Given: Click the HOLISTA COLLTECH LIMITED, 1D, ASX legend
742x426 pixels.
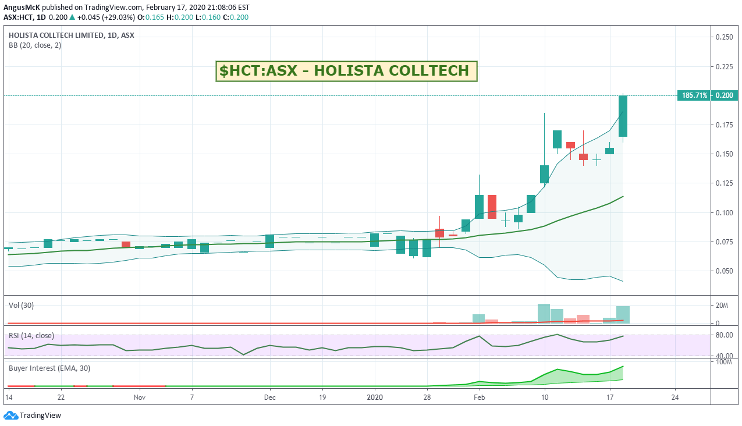Looking at the screenshot, I should click(x=71, y=35).
